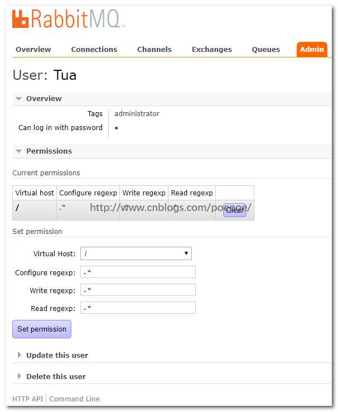Focus the Write regexp input field
This screenshot has height=412, width=338.
pos(138,290)
